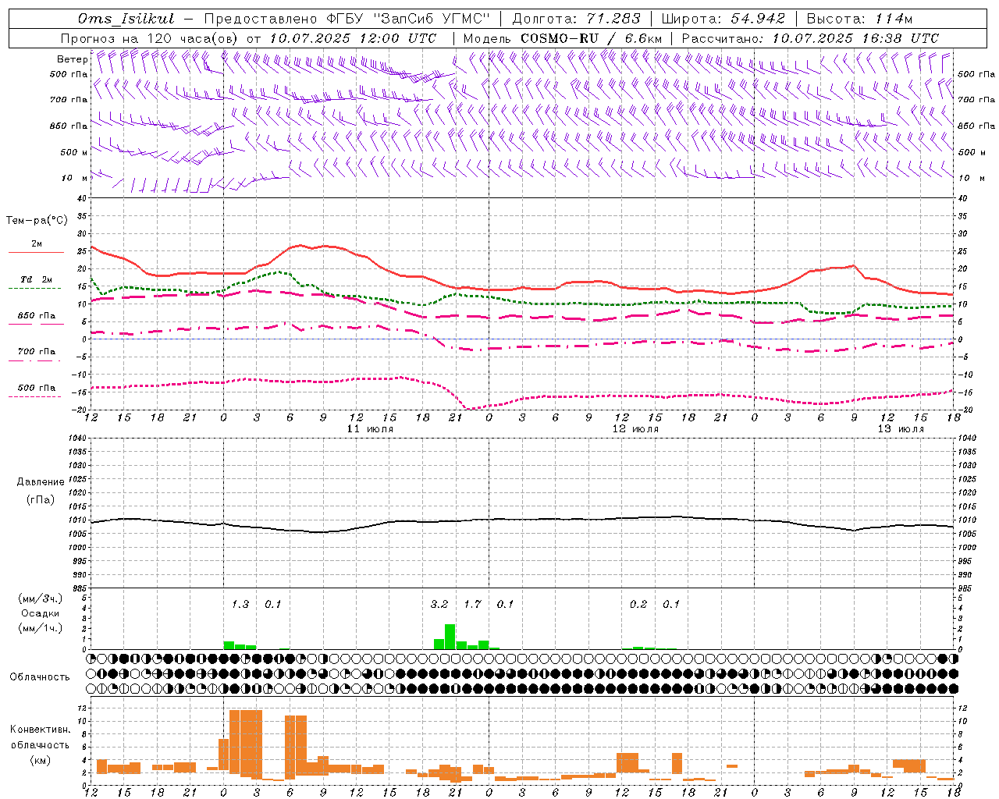Click the model label COSMO-RU / 6.6км
Screen dimensions: 999x799
coord(591,38)
